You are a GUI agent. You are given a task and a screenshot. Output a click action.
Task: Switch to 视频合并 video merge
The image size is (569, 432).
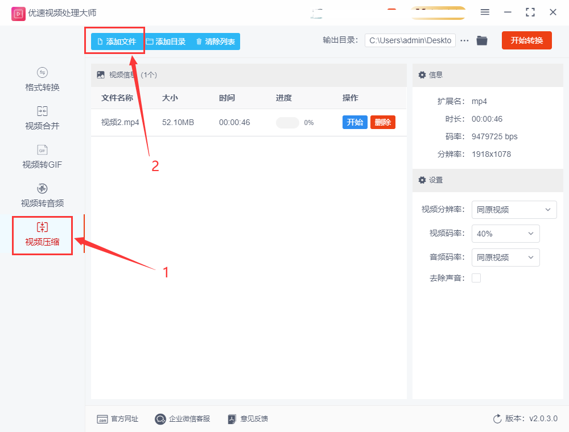tap(42, 118)
